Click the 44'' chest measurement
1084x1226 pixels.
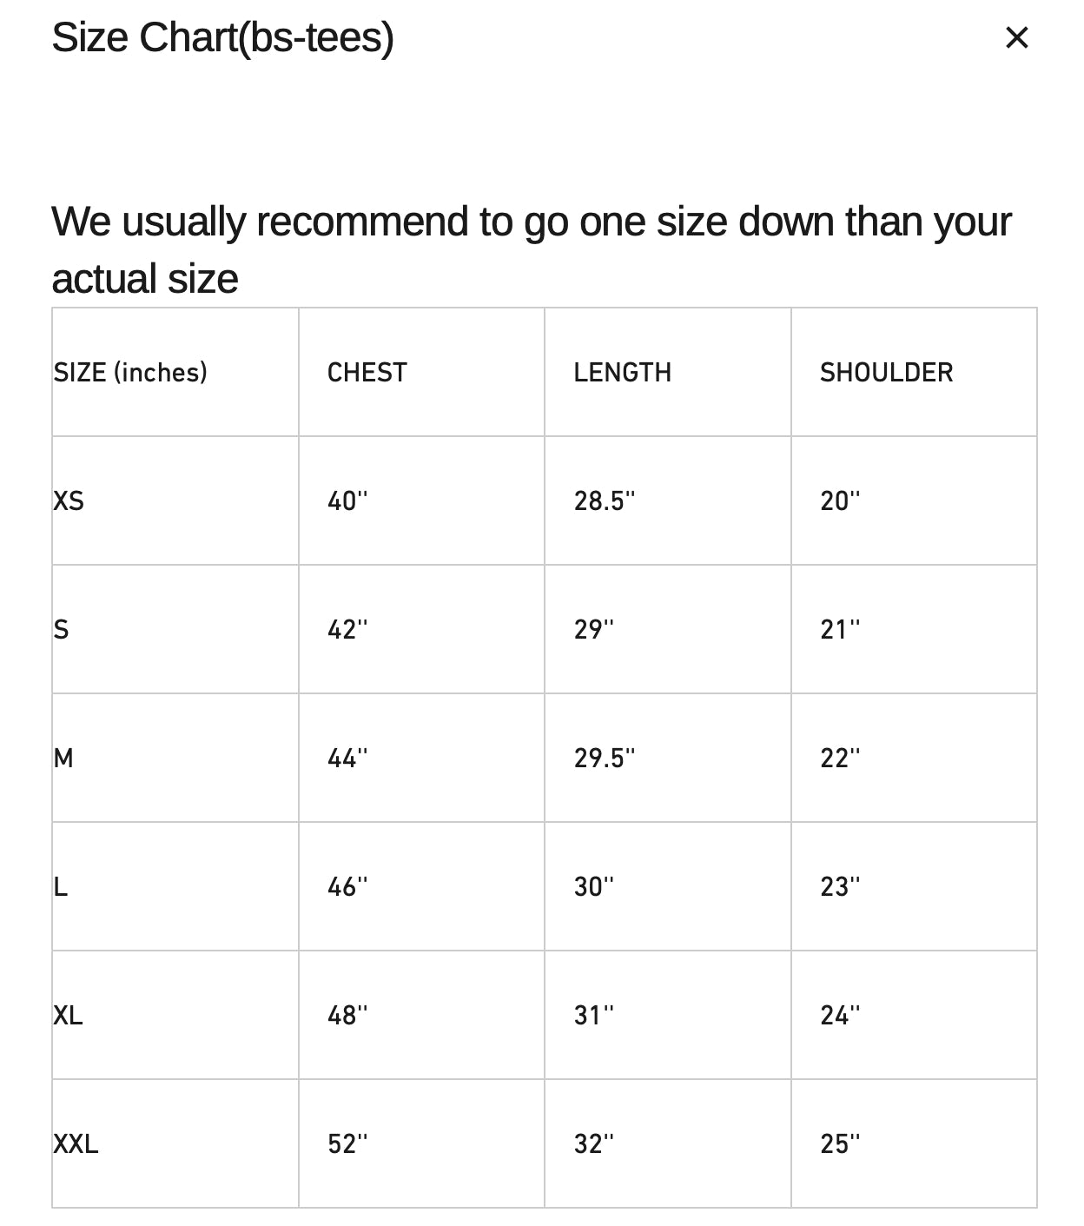click(347, 758)
